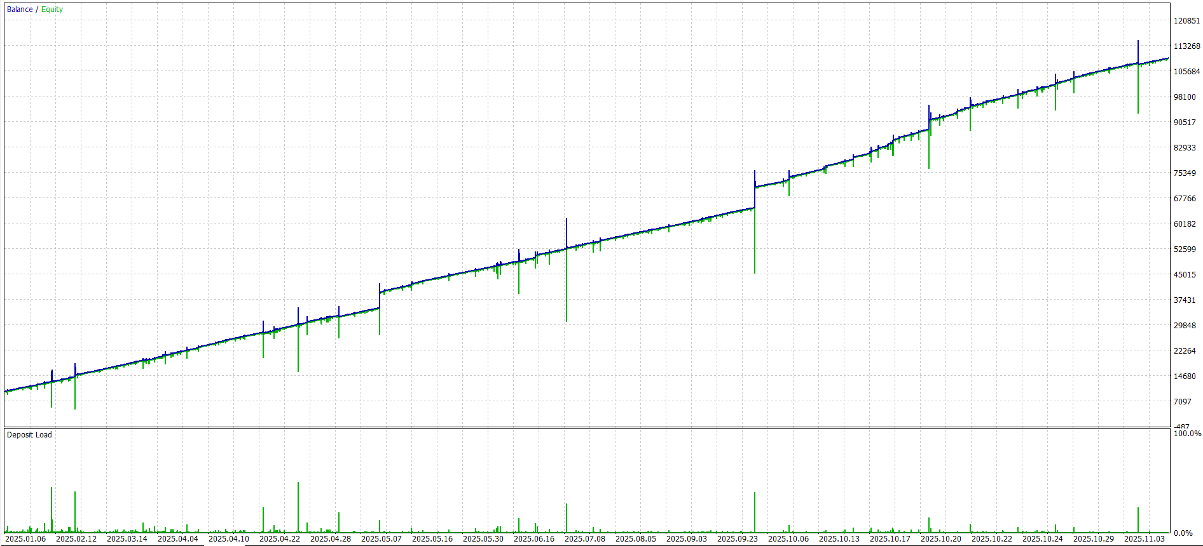Click the 14680 y-axis value
1203x546 pixels.
click(x=1185, y=376)
